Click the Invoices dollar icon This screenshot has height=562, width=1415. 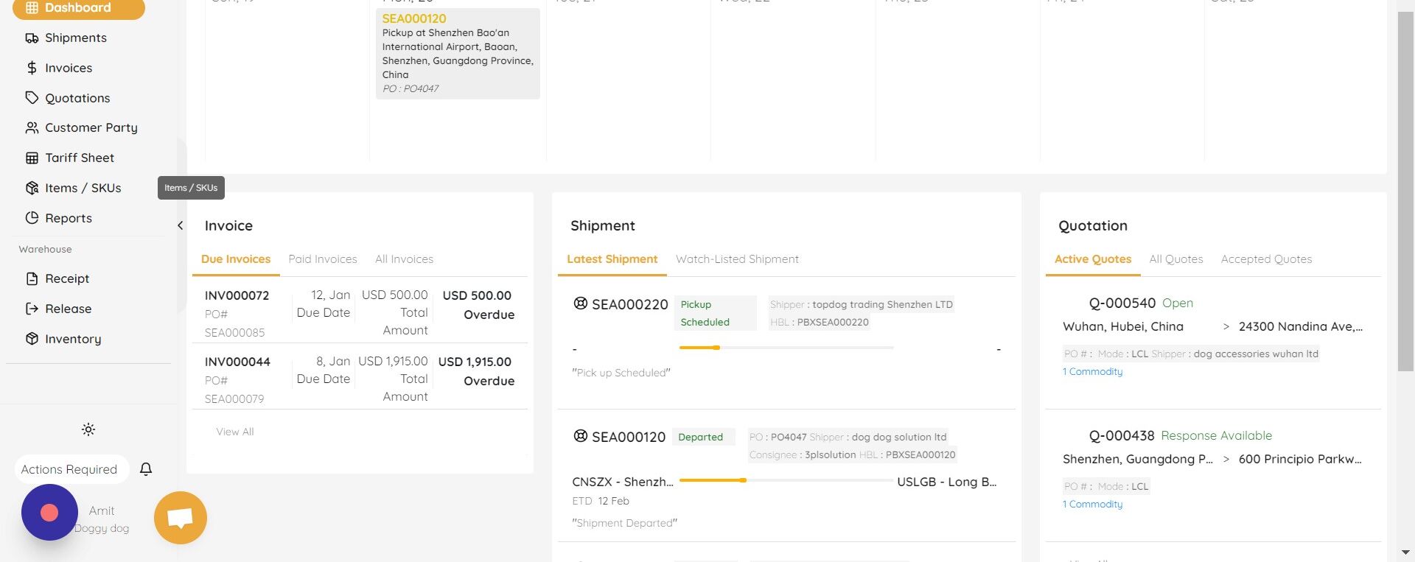pyautogui.click(x=32, y=68)
